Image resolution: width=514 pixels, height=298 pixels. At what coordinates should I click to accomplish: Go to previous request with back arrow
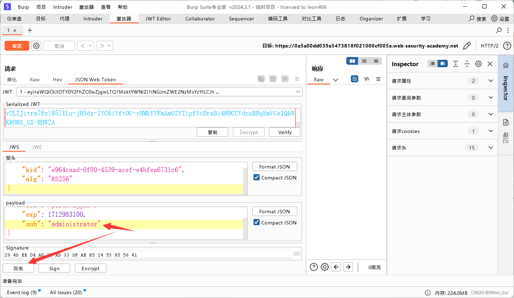tap(83, 46)
